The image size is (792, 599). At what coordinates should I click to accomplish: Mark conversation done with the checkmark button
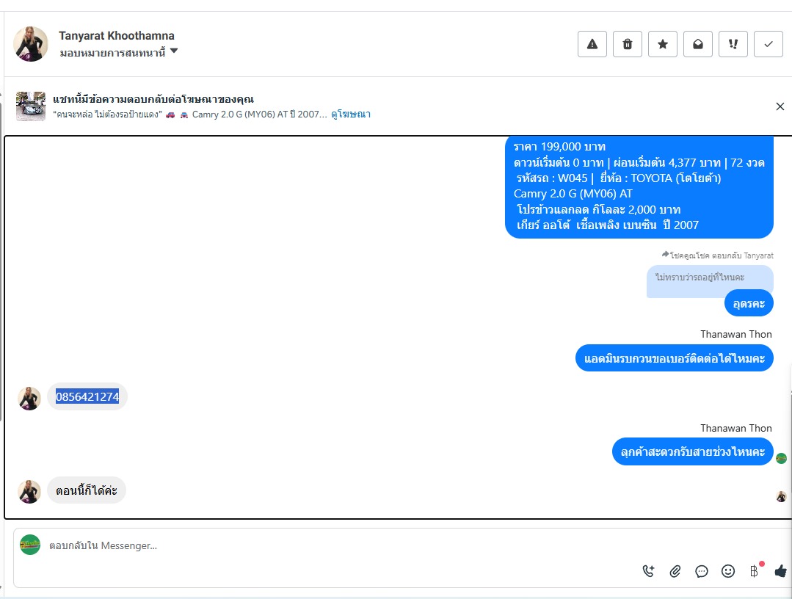(x=769, y=44)
